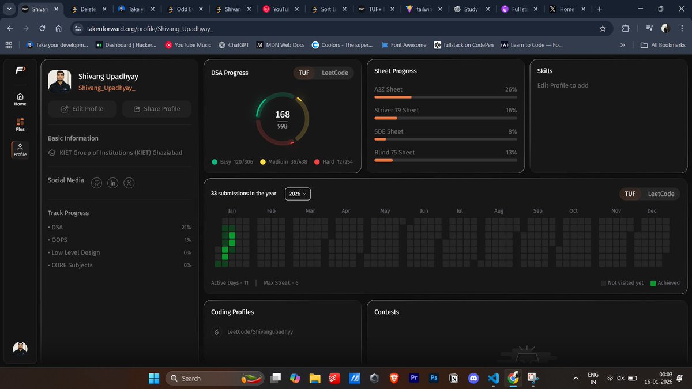Open the GitHub social media icon
This screenshot has height=389, width=692.
97,183
